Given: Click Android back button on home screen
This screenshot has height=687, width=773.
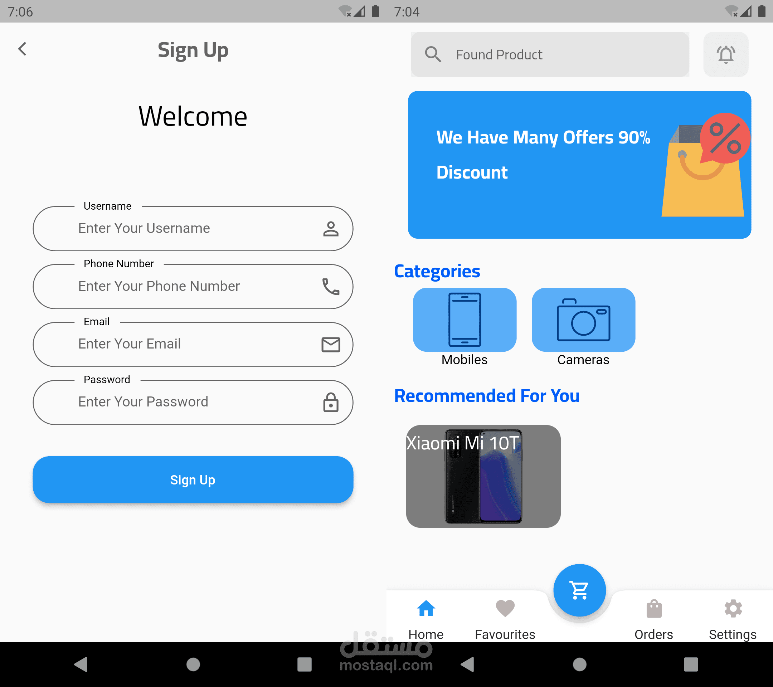Looking at the screenshot, I should click(x=467, y=664).
